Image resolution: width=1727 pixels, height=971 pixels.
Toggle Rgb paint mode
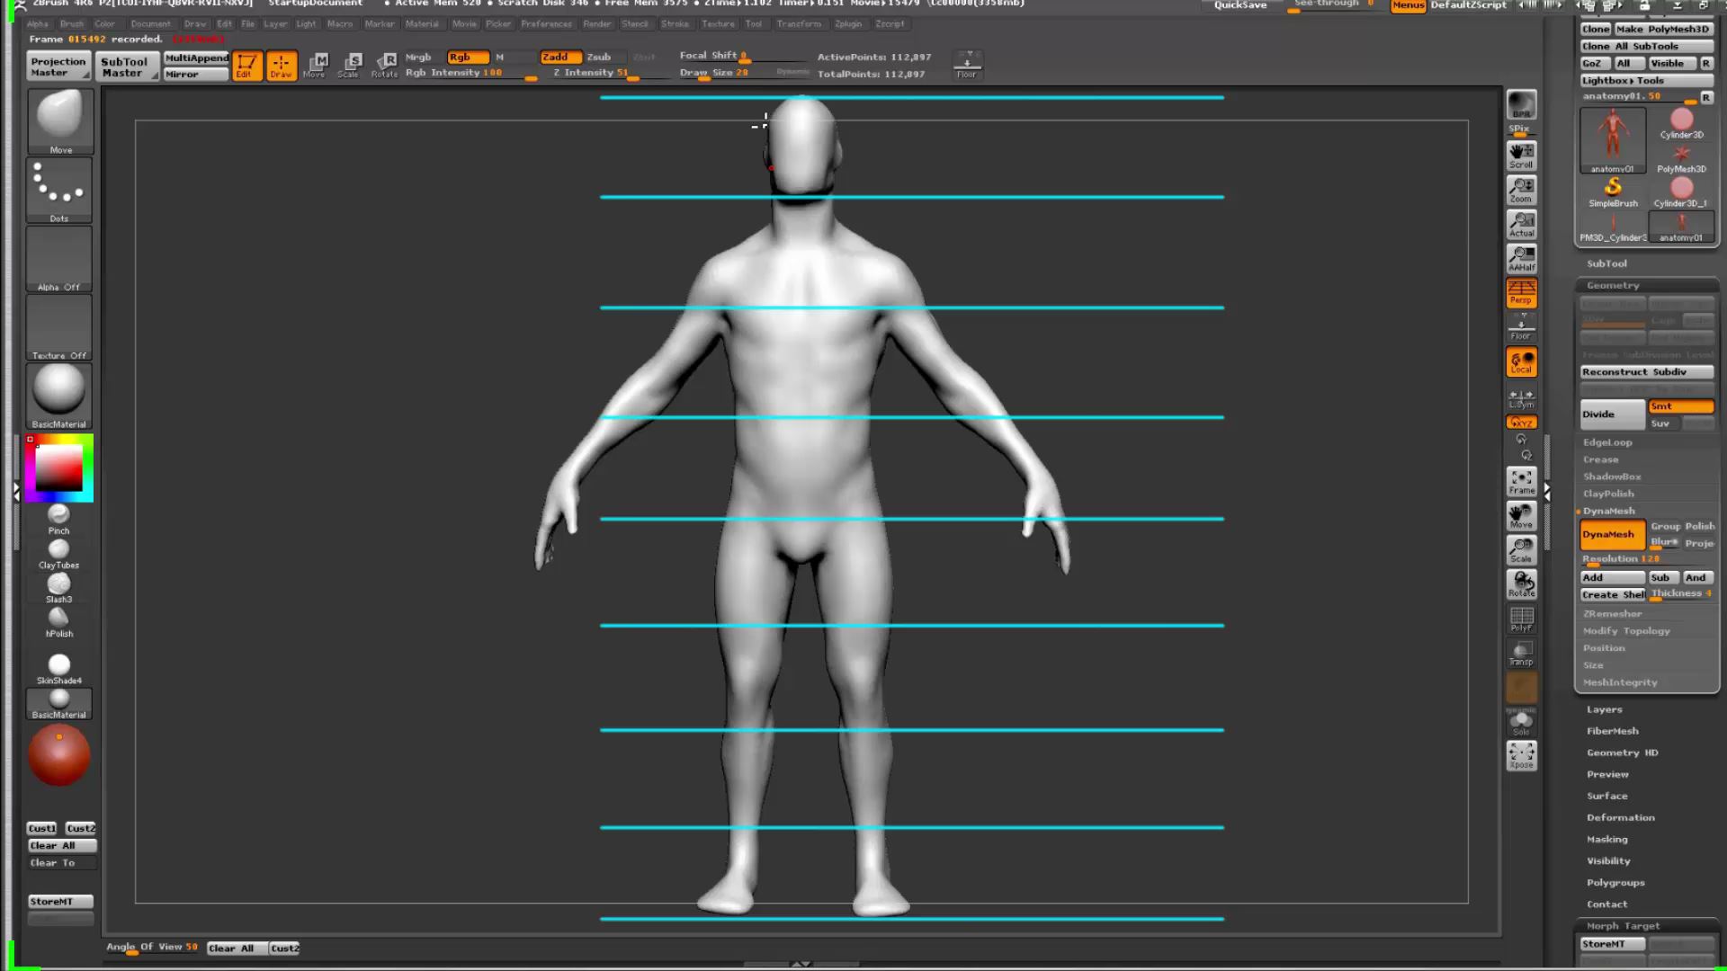pyautogui.click(x=468, y=57)
